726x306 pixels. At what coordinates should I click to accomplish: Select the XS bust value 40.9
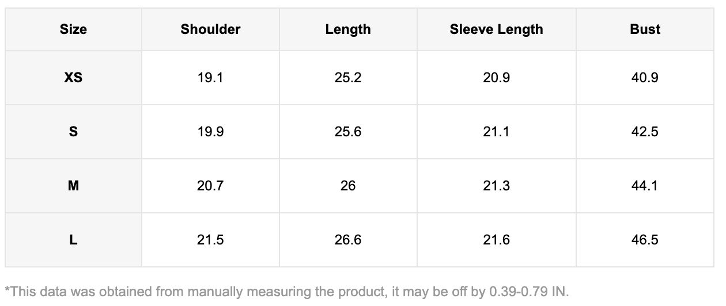coord(645,78)
